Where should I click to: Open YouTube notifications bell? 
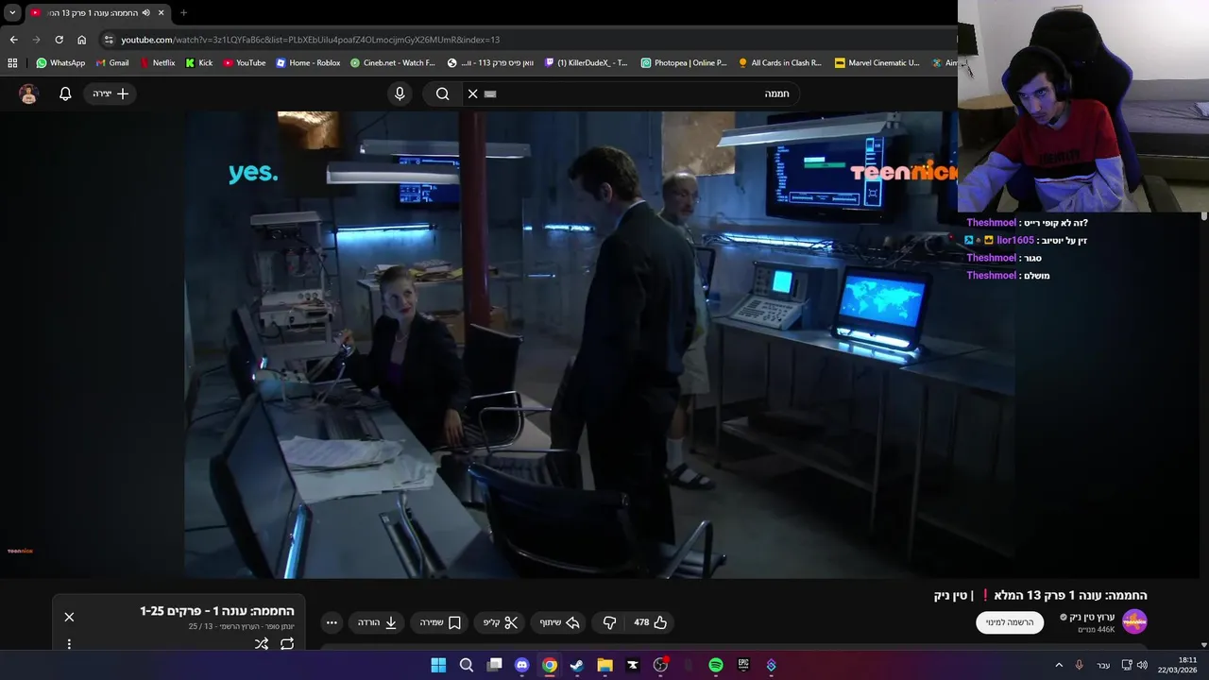[65, 93]
